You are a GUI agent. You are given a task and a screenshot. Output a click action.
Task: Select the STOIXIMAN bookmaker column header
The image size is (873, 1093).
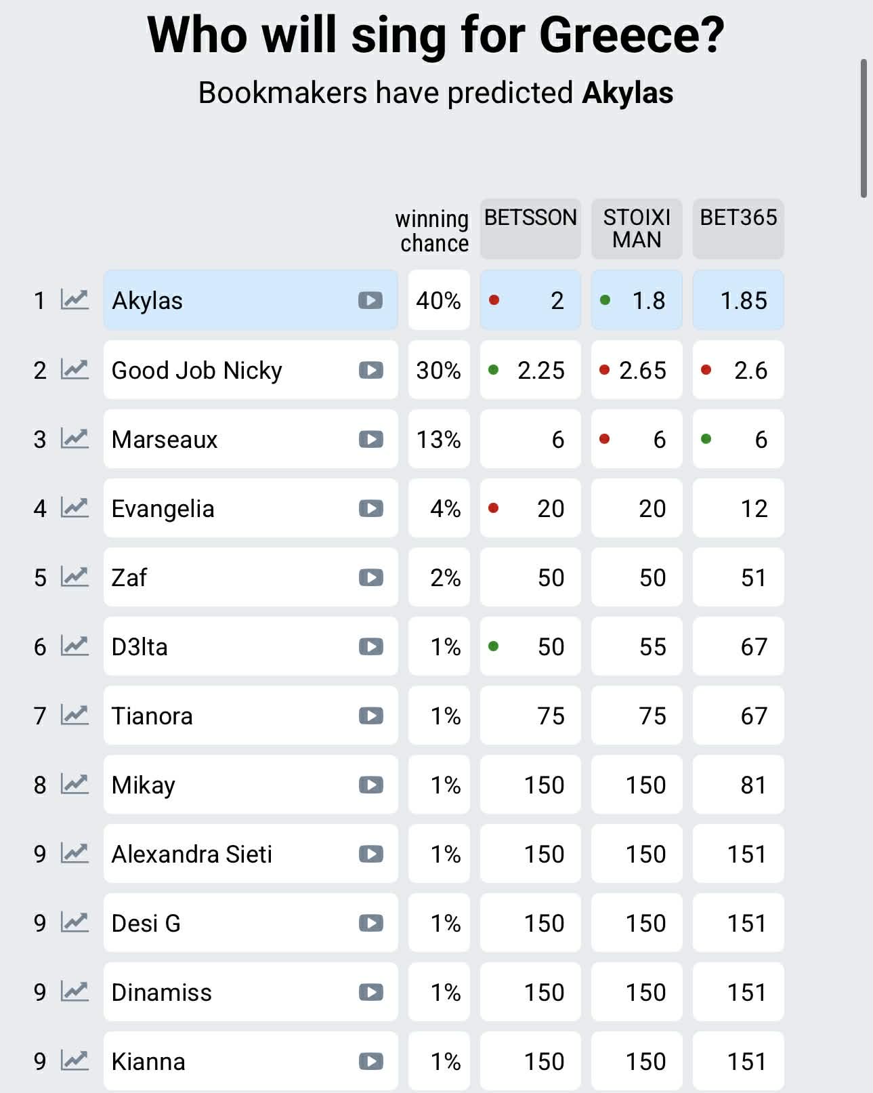(637, 228)
